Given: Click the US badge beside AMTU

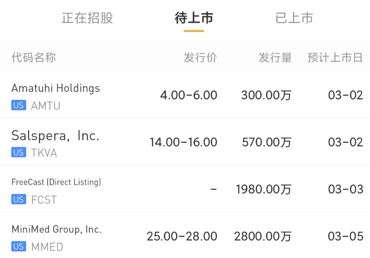Looking at the screenshot, I should [x=19, y=105].
